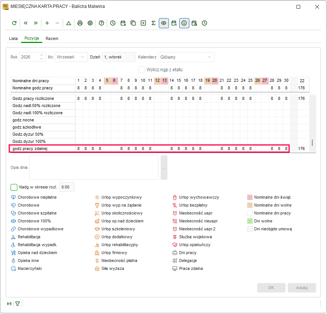Click the calendar with X icon
This screenshot has width=327, height=314.
[123, 23]
